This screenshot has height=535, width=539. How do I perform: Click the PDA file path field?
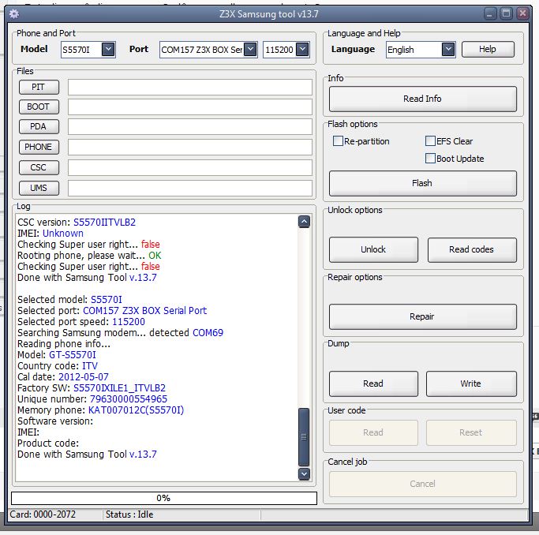(x=189, y=127)
